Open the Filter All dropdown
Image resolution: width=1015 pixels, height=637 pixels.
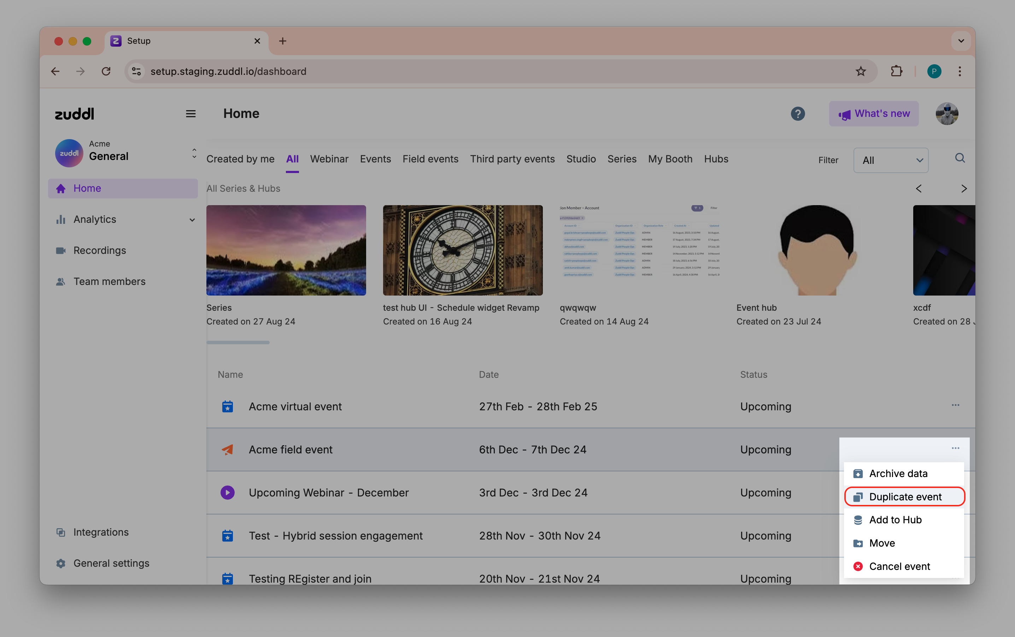pyautogui.click(x=891, y=160)
